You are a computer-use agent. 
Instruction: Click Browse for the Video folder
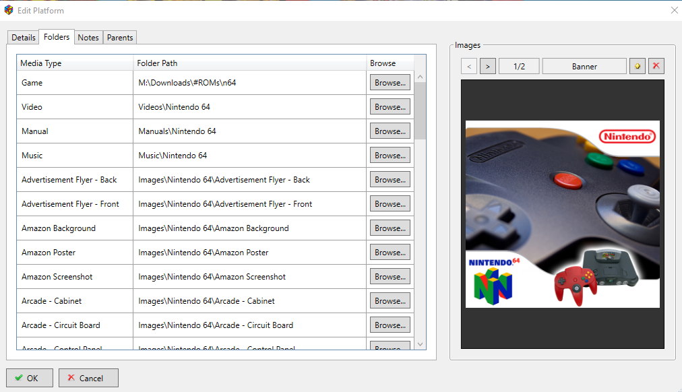pos(390,107)
